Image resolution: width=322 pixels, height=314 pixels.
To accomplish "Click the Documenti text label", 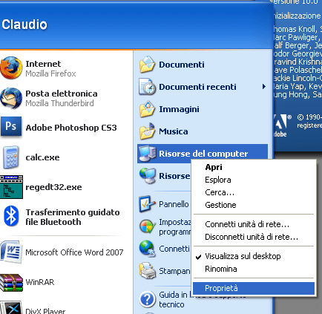I will pyautogui.click(x=182, y=65).
